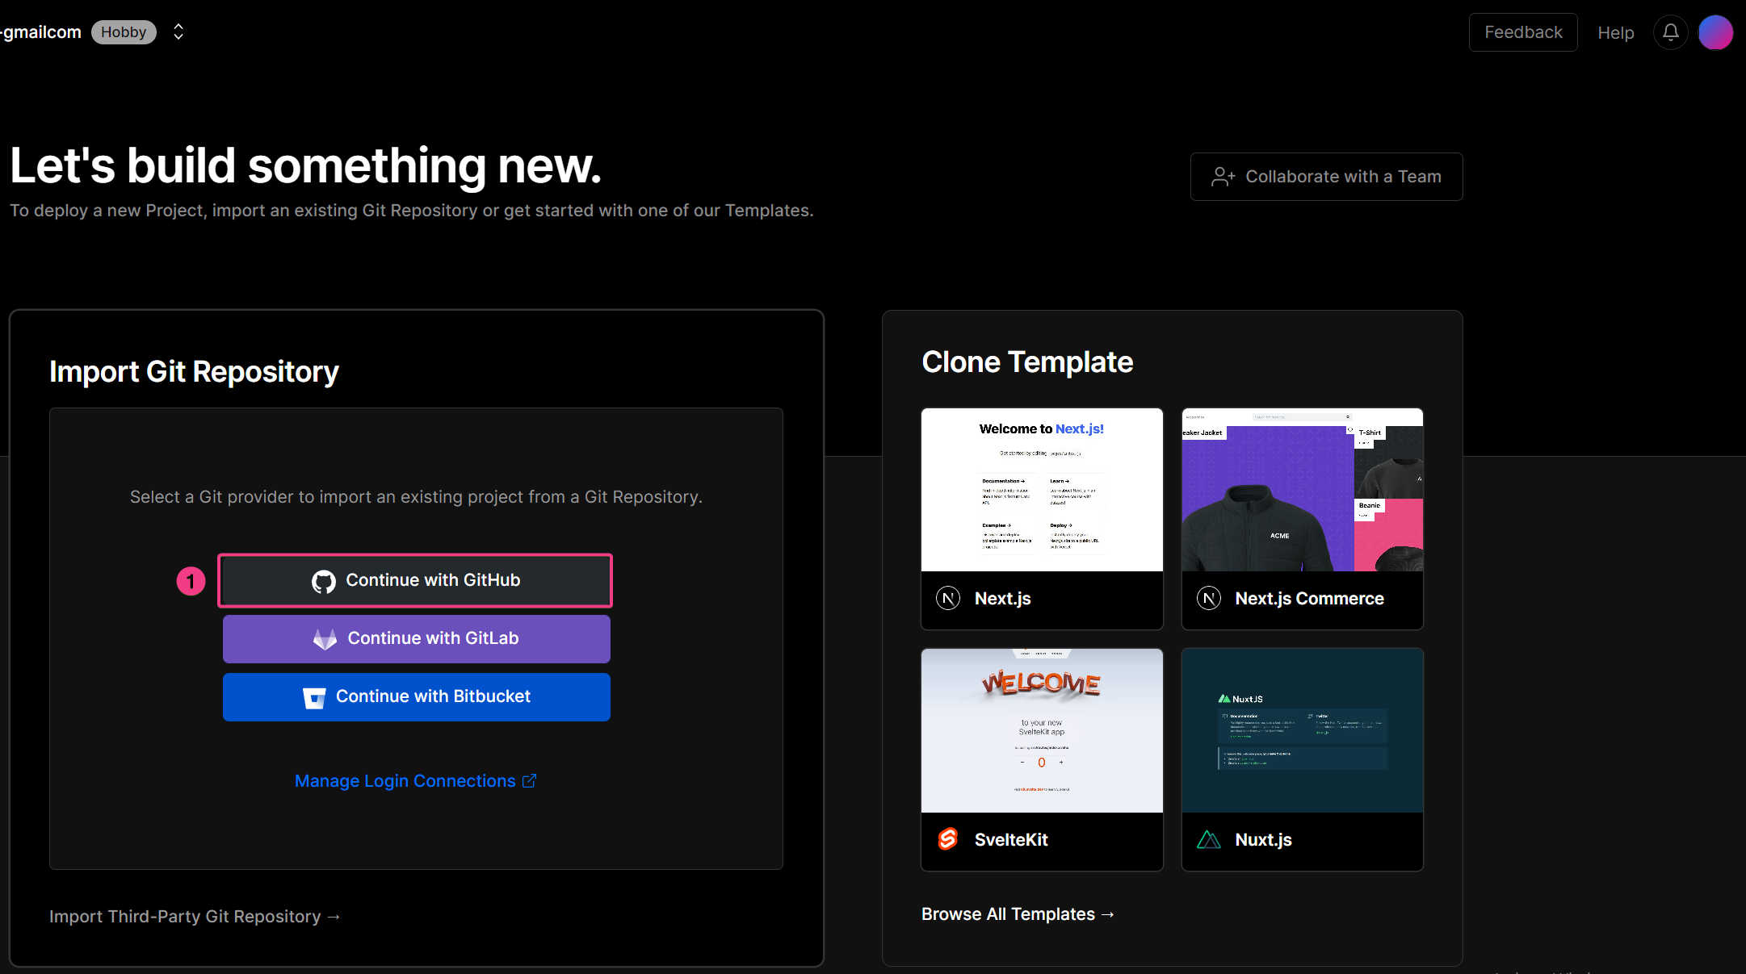
Task: Click the Next.js Commerce title text
Action: tap(1309, 599)
